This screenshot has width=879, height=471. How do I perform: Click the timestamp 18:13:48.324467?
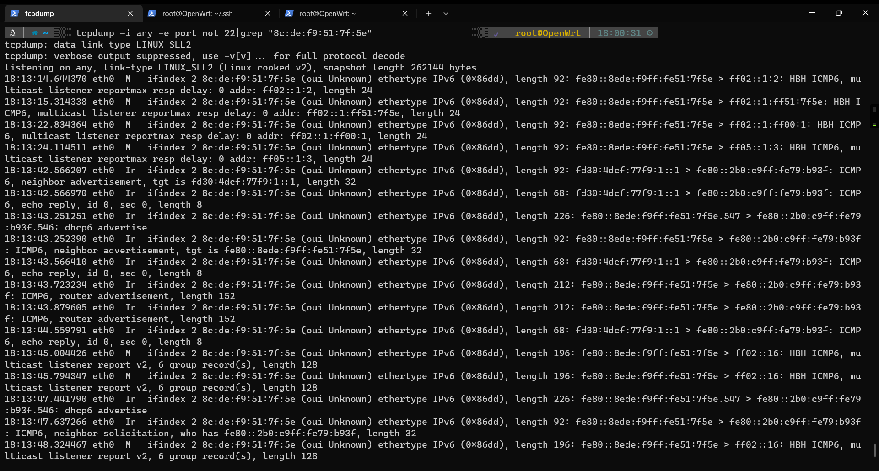click(46, 444)
